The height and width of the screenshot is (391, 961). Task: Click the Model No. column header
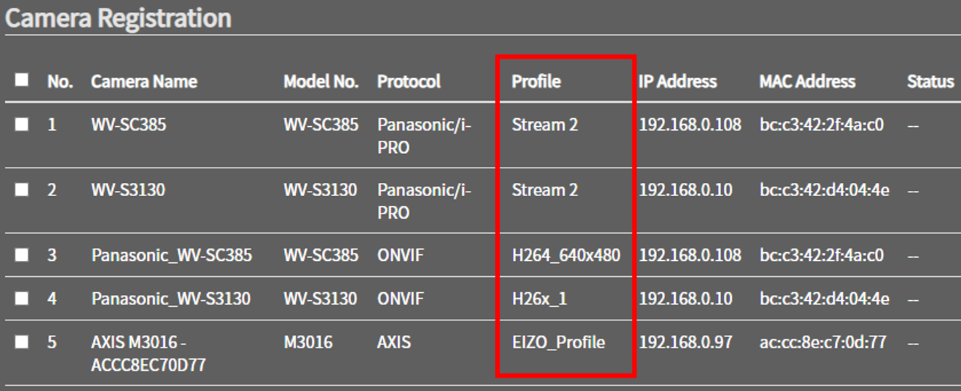[x=321, y=81]
